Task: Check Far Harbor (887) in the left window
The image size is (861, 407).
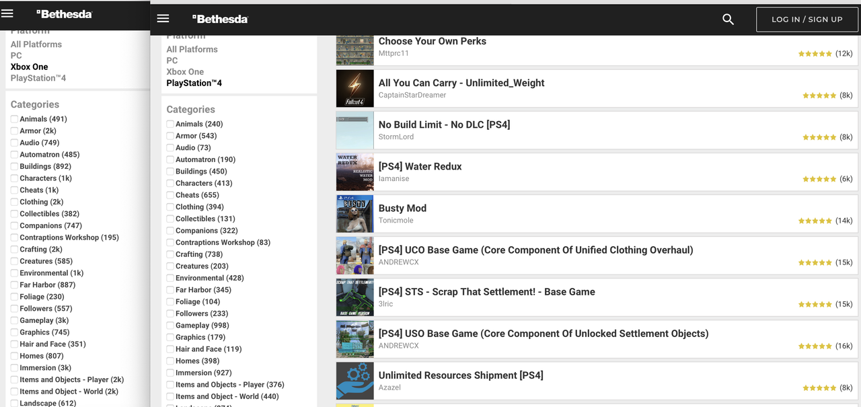Action: 14,285
